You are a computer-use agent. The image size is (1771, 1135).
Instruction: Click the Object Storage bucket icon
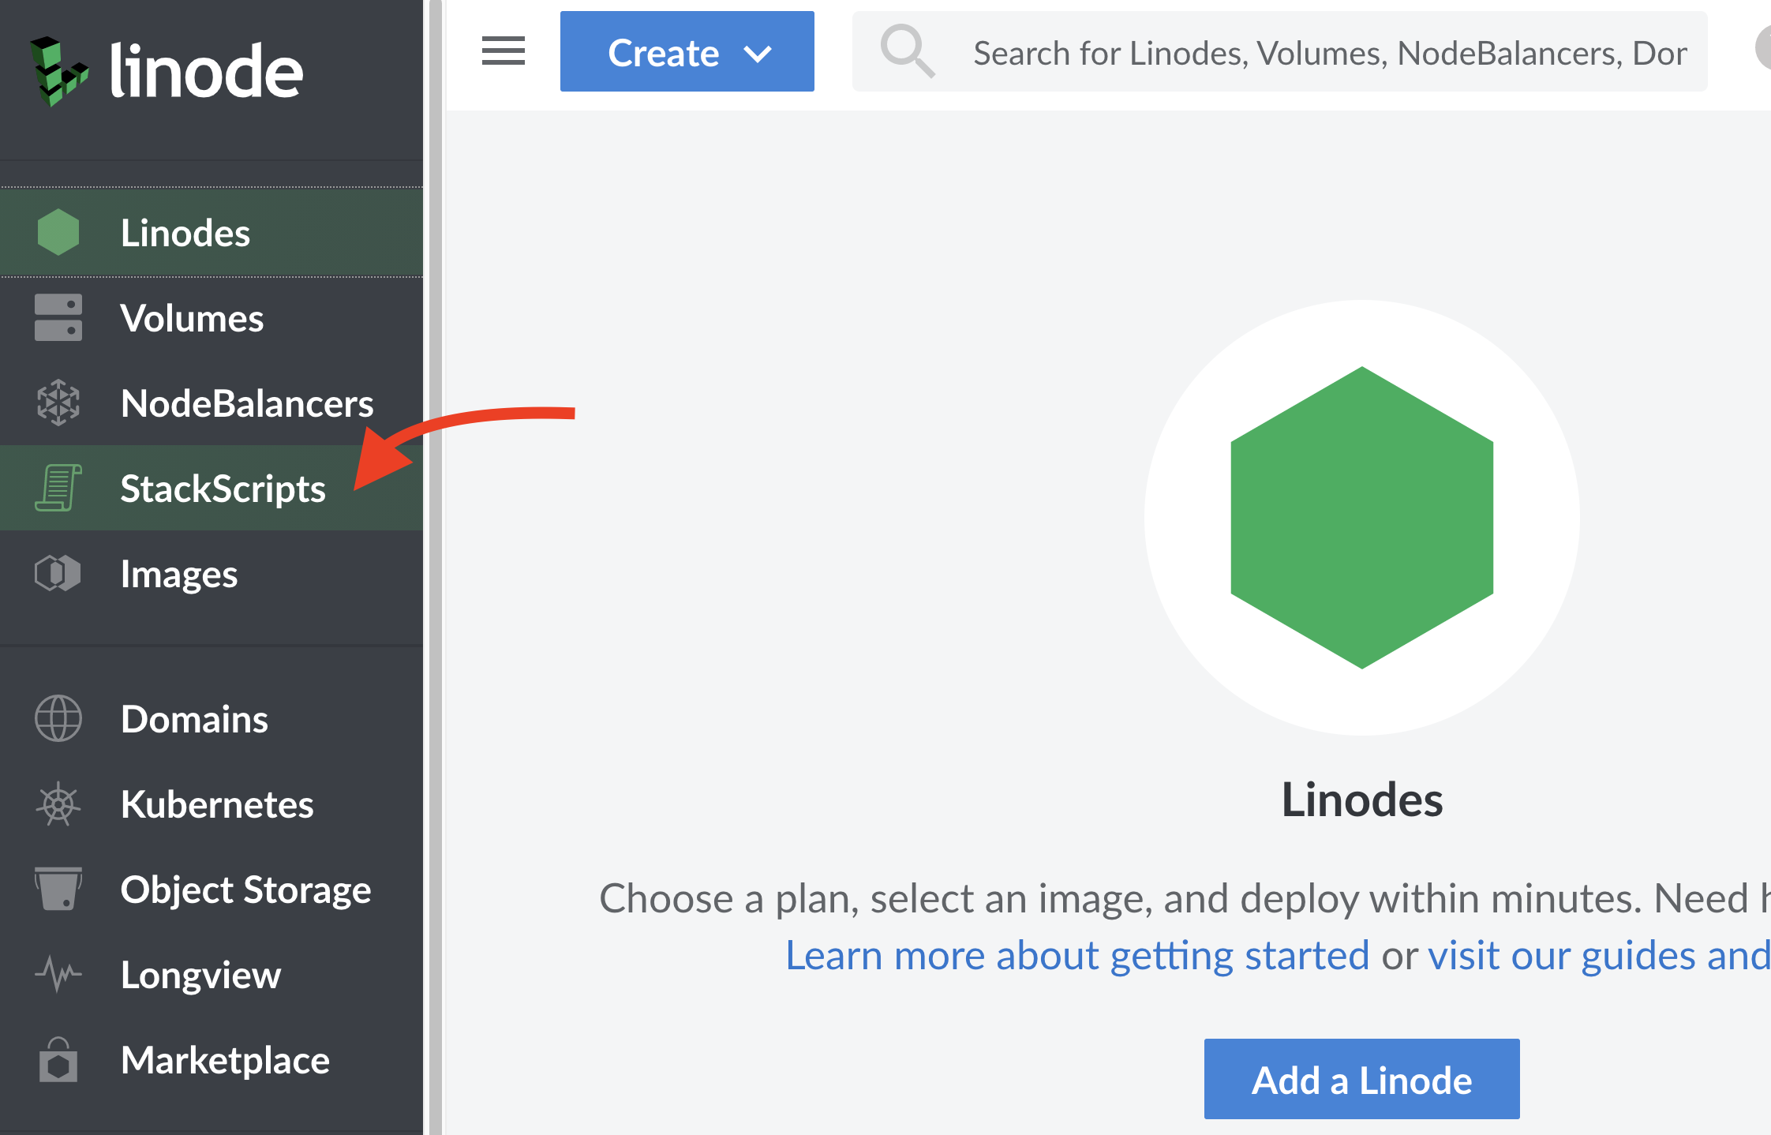58,889
